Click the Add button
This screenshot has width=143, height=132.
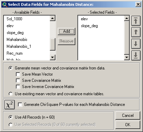(66, 31)
